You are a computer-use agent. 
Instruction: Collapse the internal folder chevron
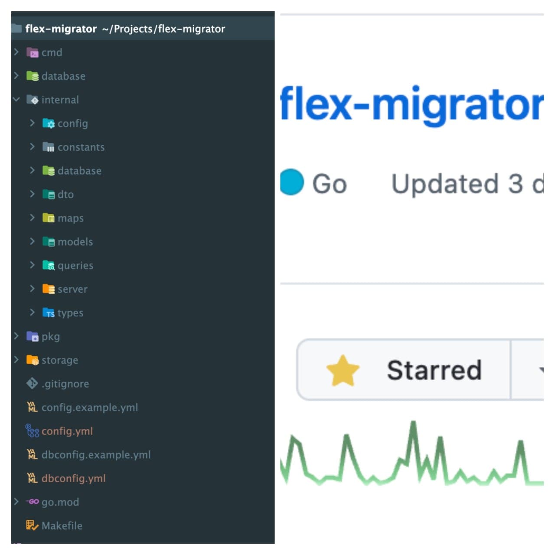(x=16, y=100)
